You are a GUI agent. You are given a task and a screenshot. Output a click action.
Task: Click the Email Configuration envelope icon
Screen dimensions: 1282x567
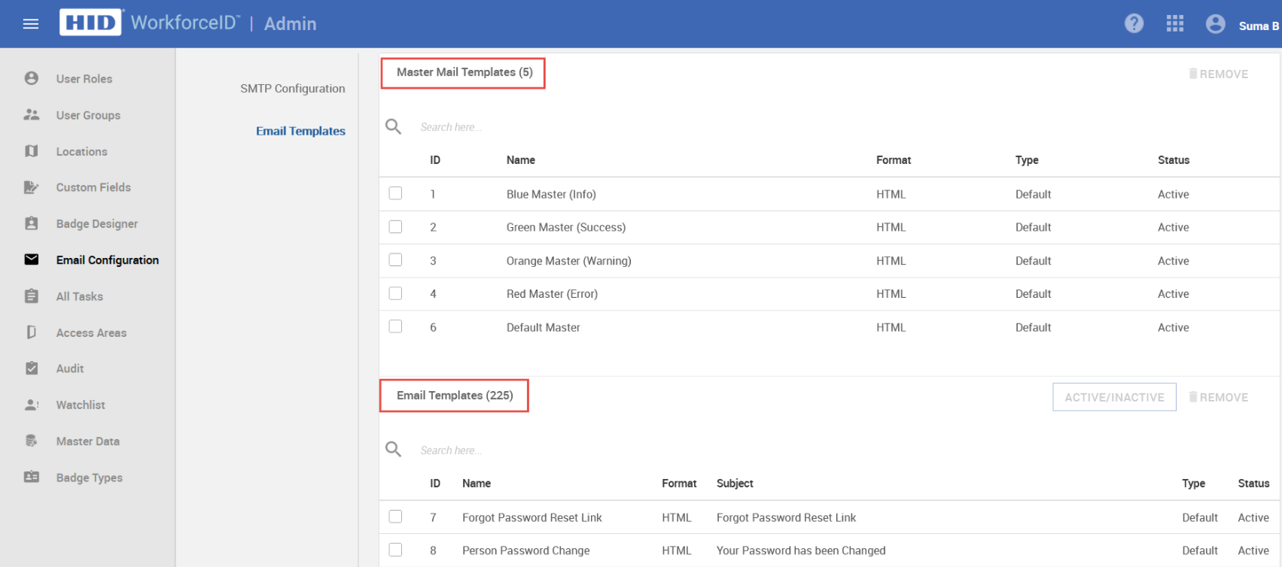[32, 259]
